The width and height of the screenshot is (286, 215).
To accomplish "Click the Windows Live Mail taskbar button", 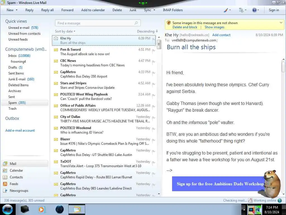I will 77,209.
